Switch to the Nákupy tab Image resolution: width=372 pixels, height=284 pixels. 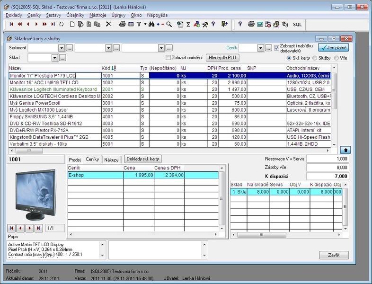(x=112, y=160)
